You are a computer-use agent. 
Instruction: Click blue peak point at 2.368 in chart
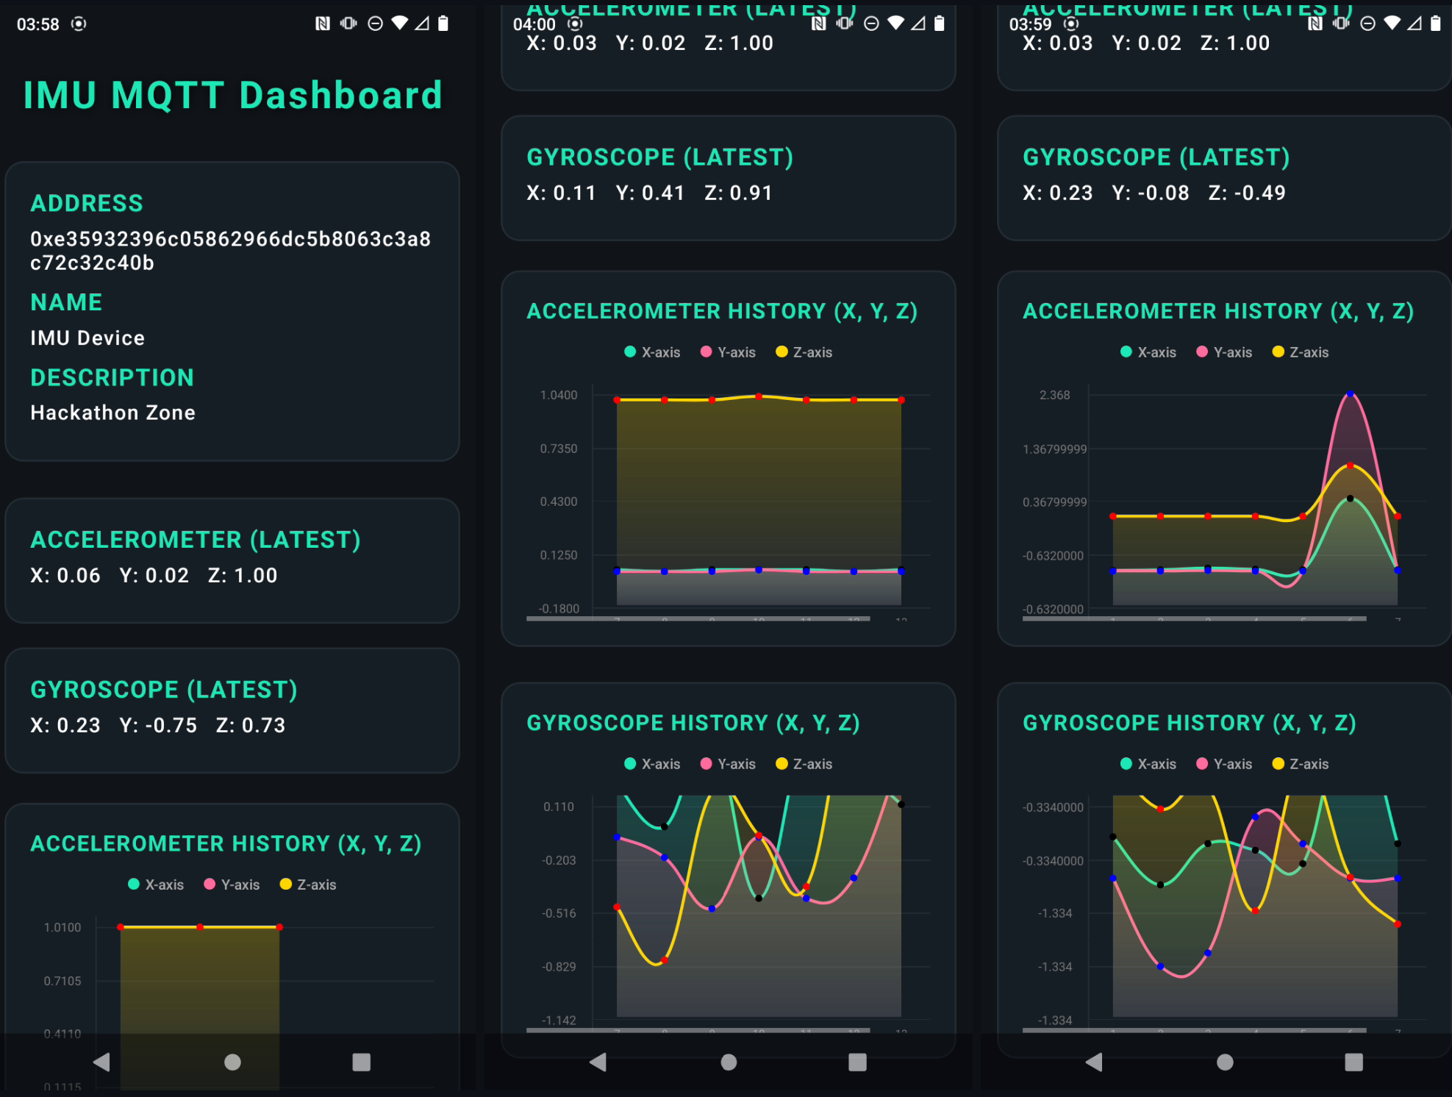coord(1350,394)
